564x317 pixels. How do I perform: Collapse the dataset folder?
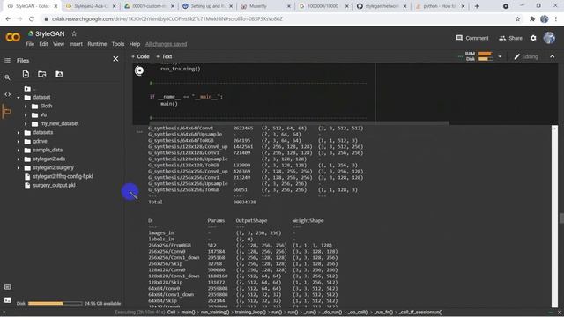coord(19,98)
